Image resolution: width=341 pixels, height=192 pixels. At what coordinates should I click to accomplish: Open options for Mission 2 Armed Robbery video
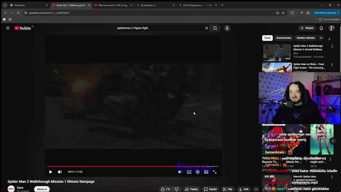click(332, 46)
